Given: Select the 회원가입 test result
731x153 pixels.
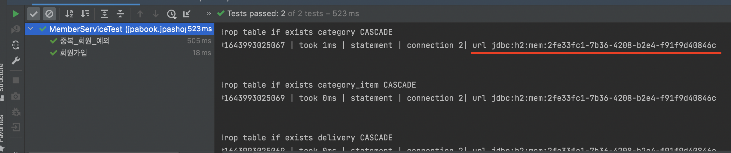Looking at the screenshot, I should [x=119, y=53].
